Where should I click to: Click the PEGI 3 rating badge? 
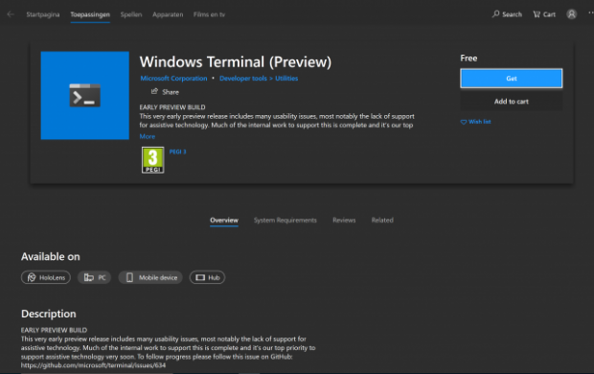[152, 160]
